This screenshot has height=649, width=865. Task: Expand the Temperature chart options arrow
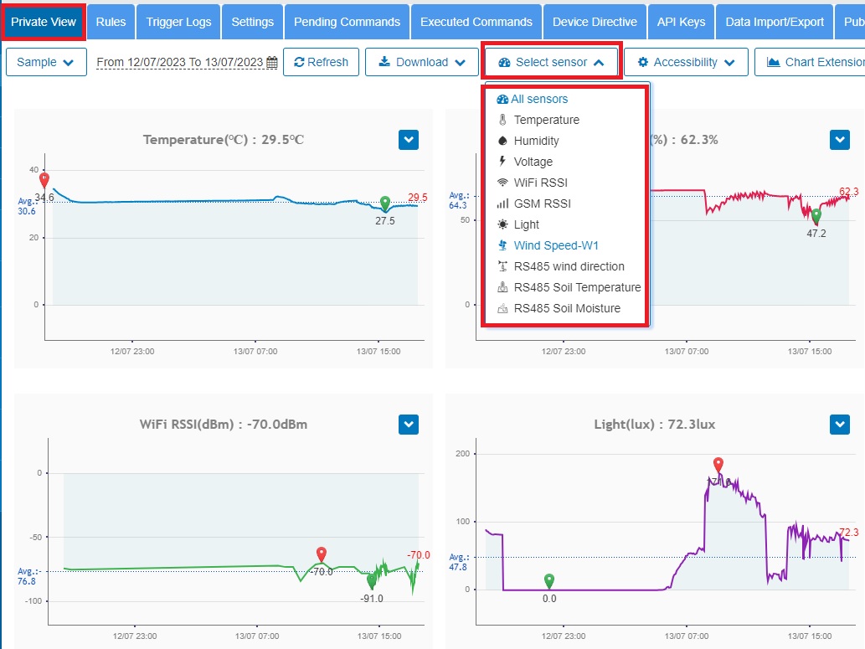click(408, 140)
